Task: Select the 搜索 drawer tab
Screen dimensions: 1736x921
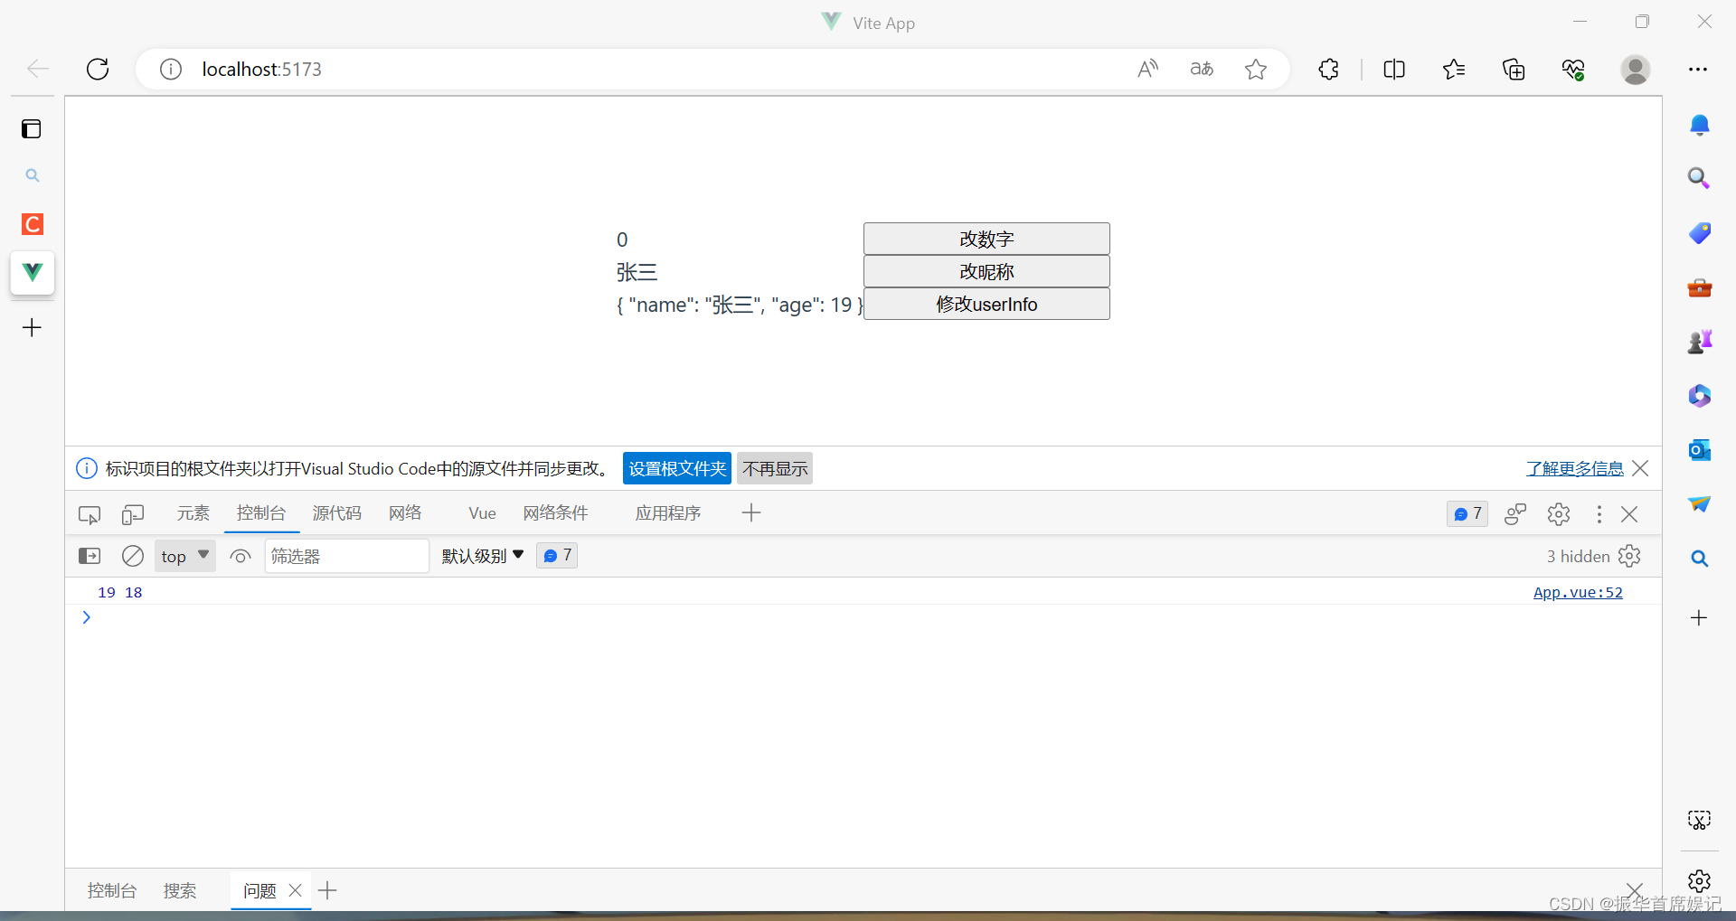Action: [x=180, y=890]
